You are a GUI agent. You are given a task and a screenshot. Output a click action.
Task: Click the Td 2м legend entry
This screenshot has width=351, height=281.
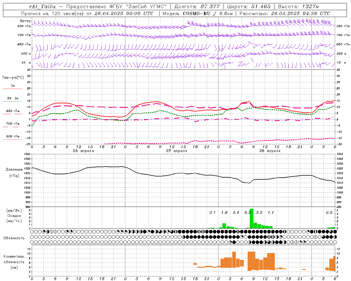13,98
